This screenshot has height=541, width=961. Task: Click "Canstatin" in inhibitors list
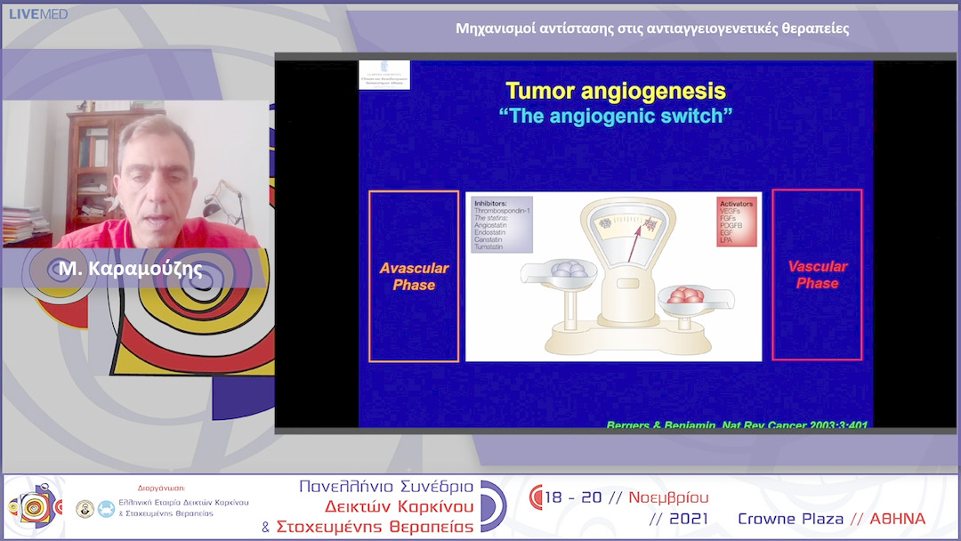488,239
